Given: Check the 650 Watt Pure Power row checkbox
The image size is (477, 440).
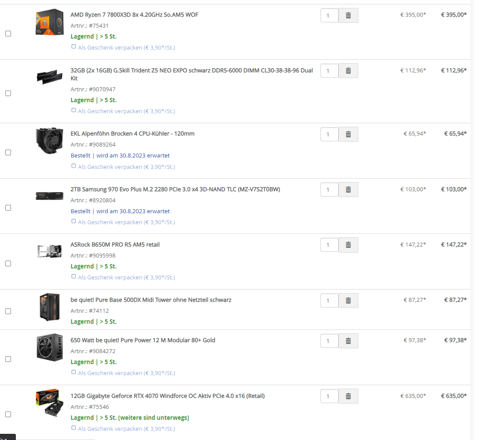Looking at the screenshot, I should [x=8, y=359].
